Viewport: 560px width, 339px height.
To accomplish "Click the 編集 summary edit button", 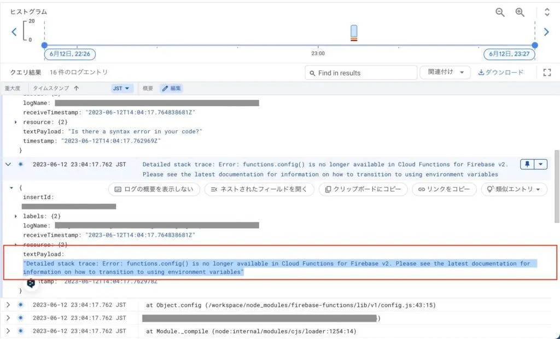I will 171,88.
